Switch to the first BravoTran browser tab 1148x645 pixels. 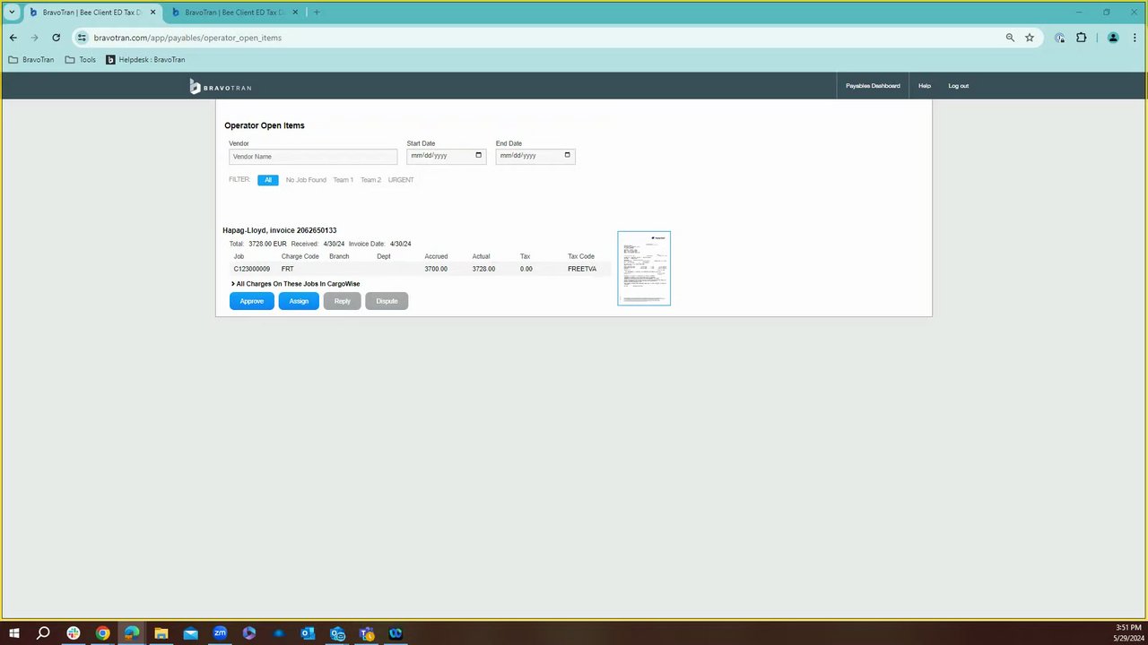pyautogui.click(x=91, y=13)
